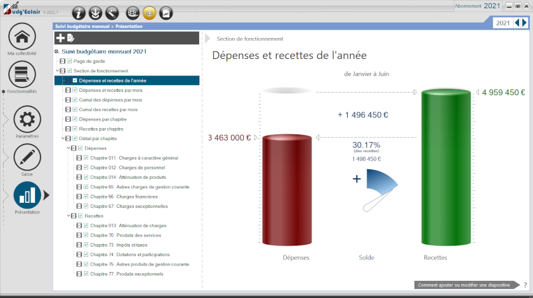Open the Paramètres gear icon

pos(27,119)
